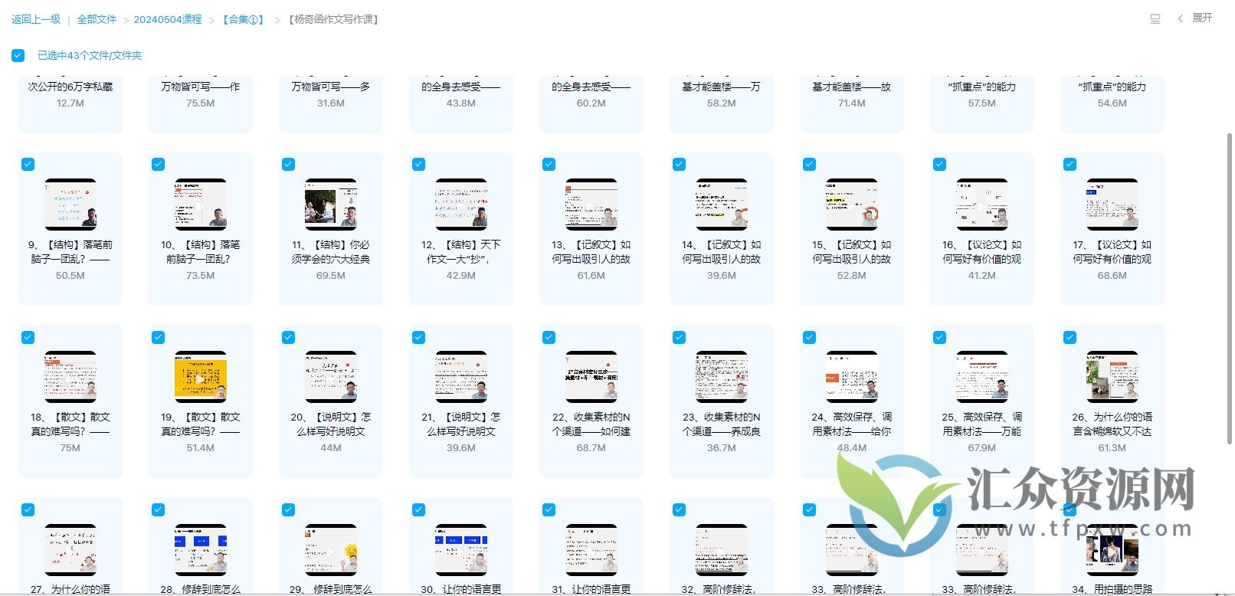Viewport: 1235px width, 596px height.
Task: Open video thumbnail of file 29 修辞到底怎么
Action: click(x=331, y=550)
